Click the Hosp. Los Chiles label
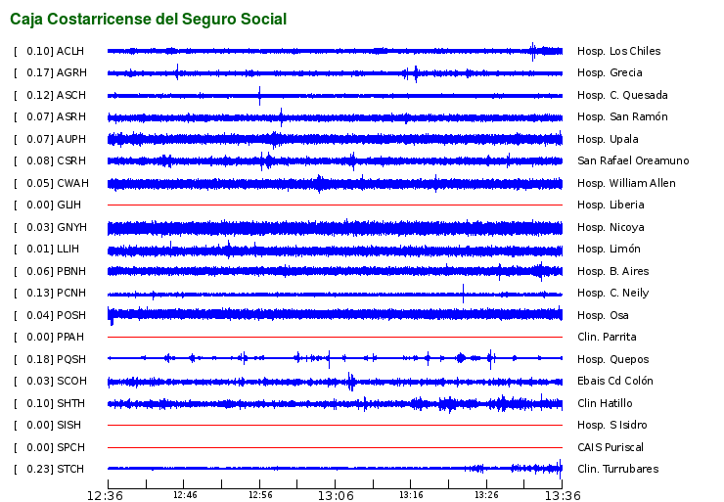The width and height of the screenshot is (724, 502). point(618,51)
